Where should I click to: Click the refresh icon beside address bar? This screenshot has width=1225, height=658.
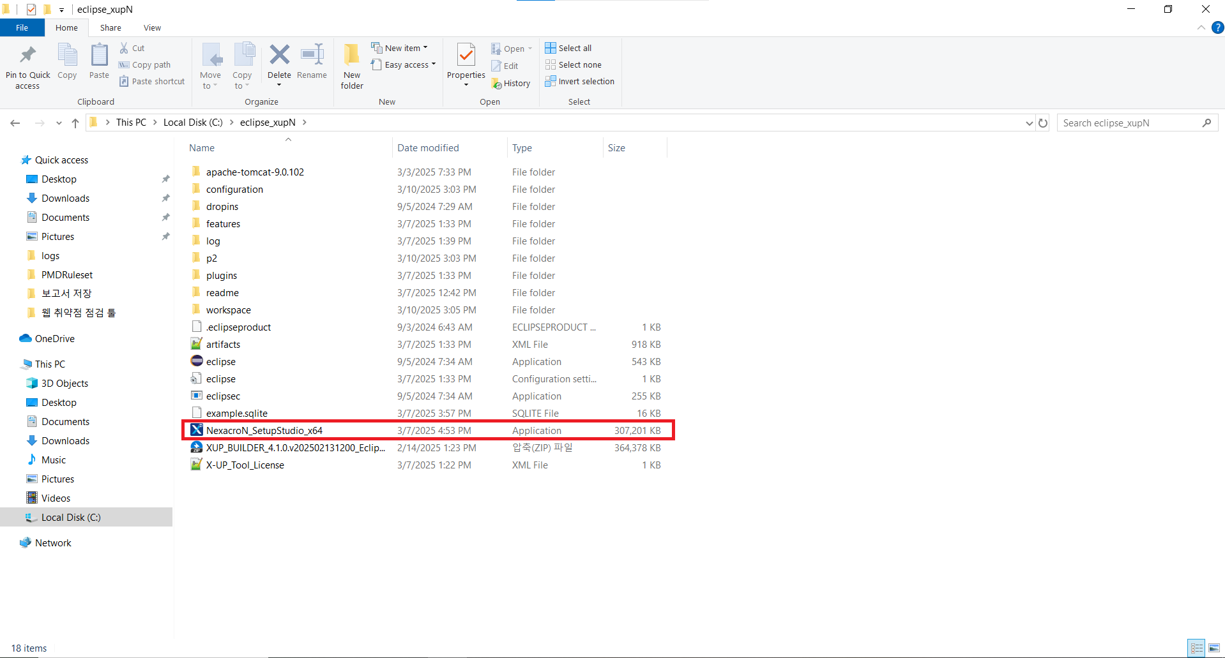pos(1043,123)
